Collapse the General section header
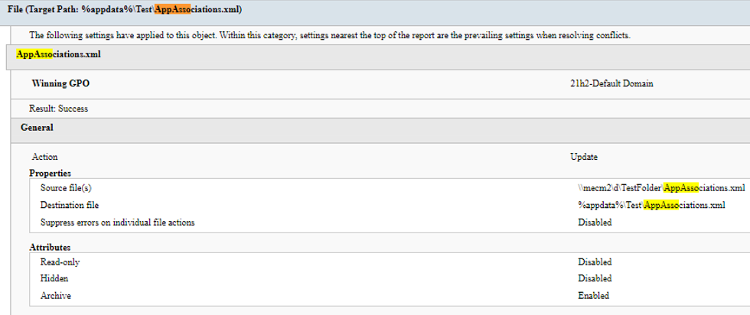This screenshot has height=315, width=750. 37,128
